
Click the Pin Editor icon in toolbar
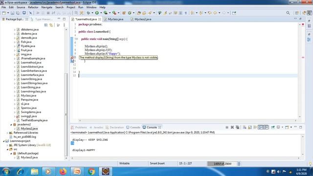tap(234, 13)
